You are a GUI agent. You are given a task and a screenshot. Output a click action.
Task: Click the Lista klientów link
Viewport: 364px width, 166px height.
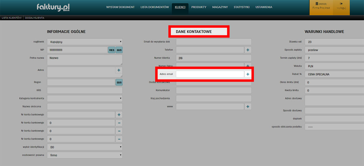pos(12,18)
